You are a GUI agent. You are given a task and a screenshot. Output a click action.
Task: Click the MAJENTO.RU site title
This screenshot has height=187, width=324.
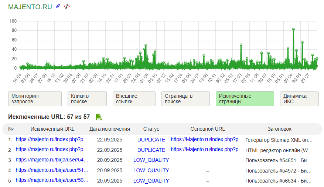coord(30,7)
